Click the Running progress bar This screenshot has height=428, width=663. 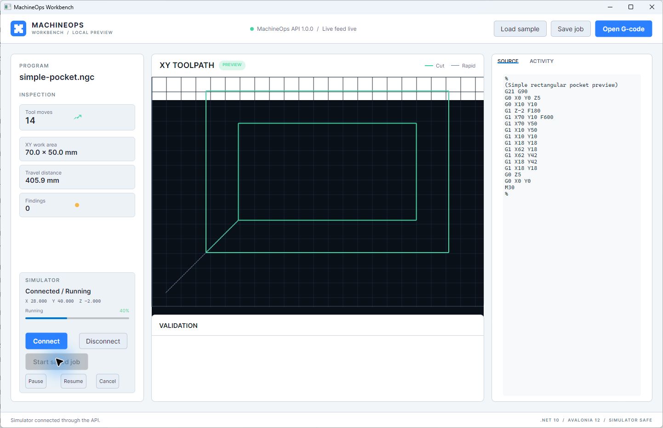[x=77, y=318]
